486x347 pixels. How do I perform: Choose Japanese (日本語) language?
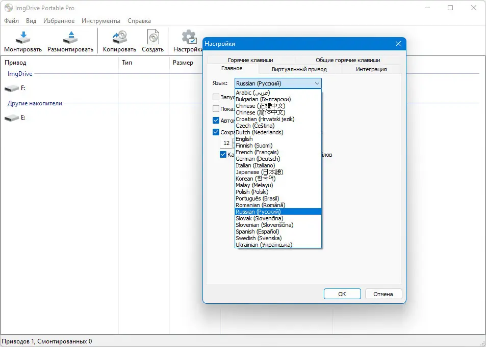point(278,172)
